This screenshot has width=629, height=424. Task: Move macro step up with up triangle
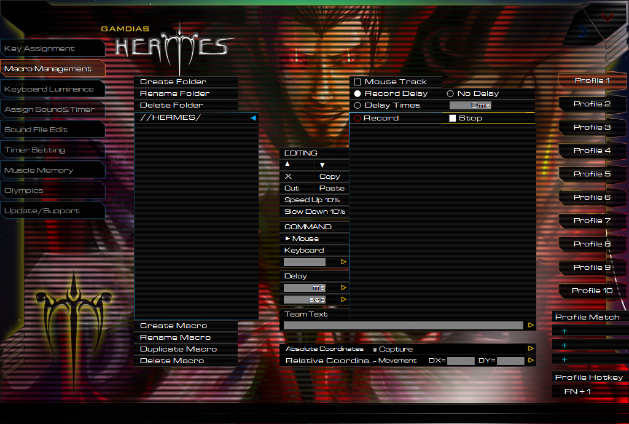point(287,163)
